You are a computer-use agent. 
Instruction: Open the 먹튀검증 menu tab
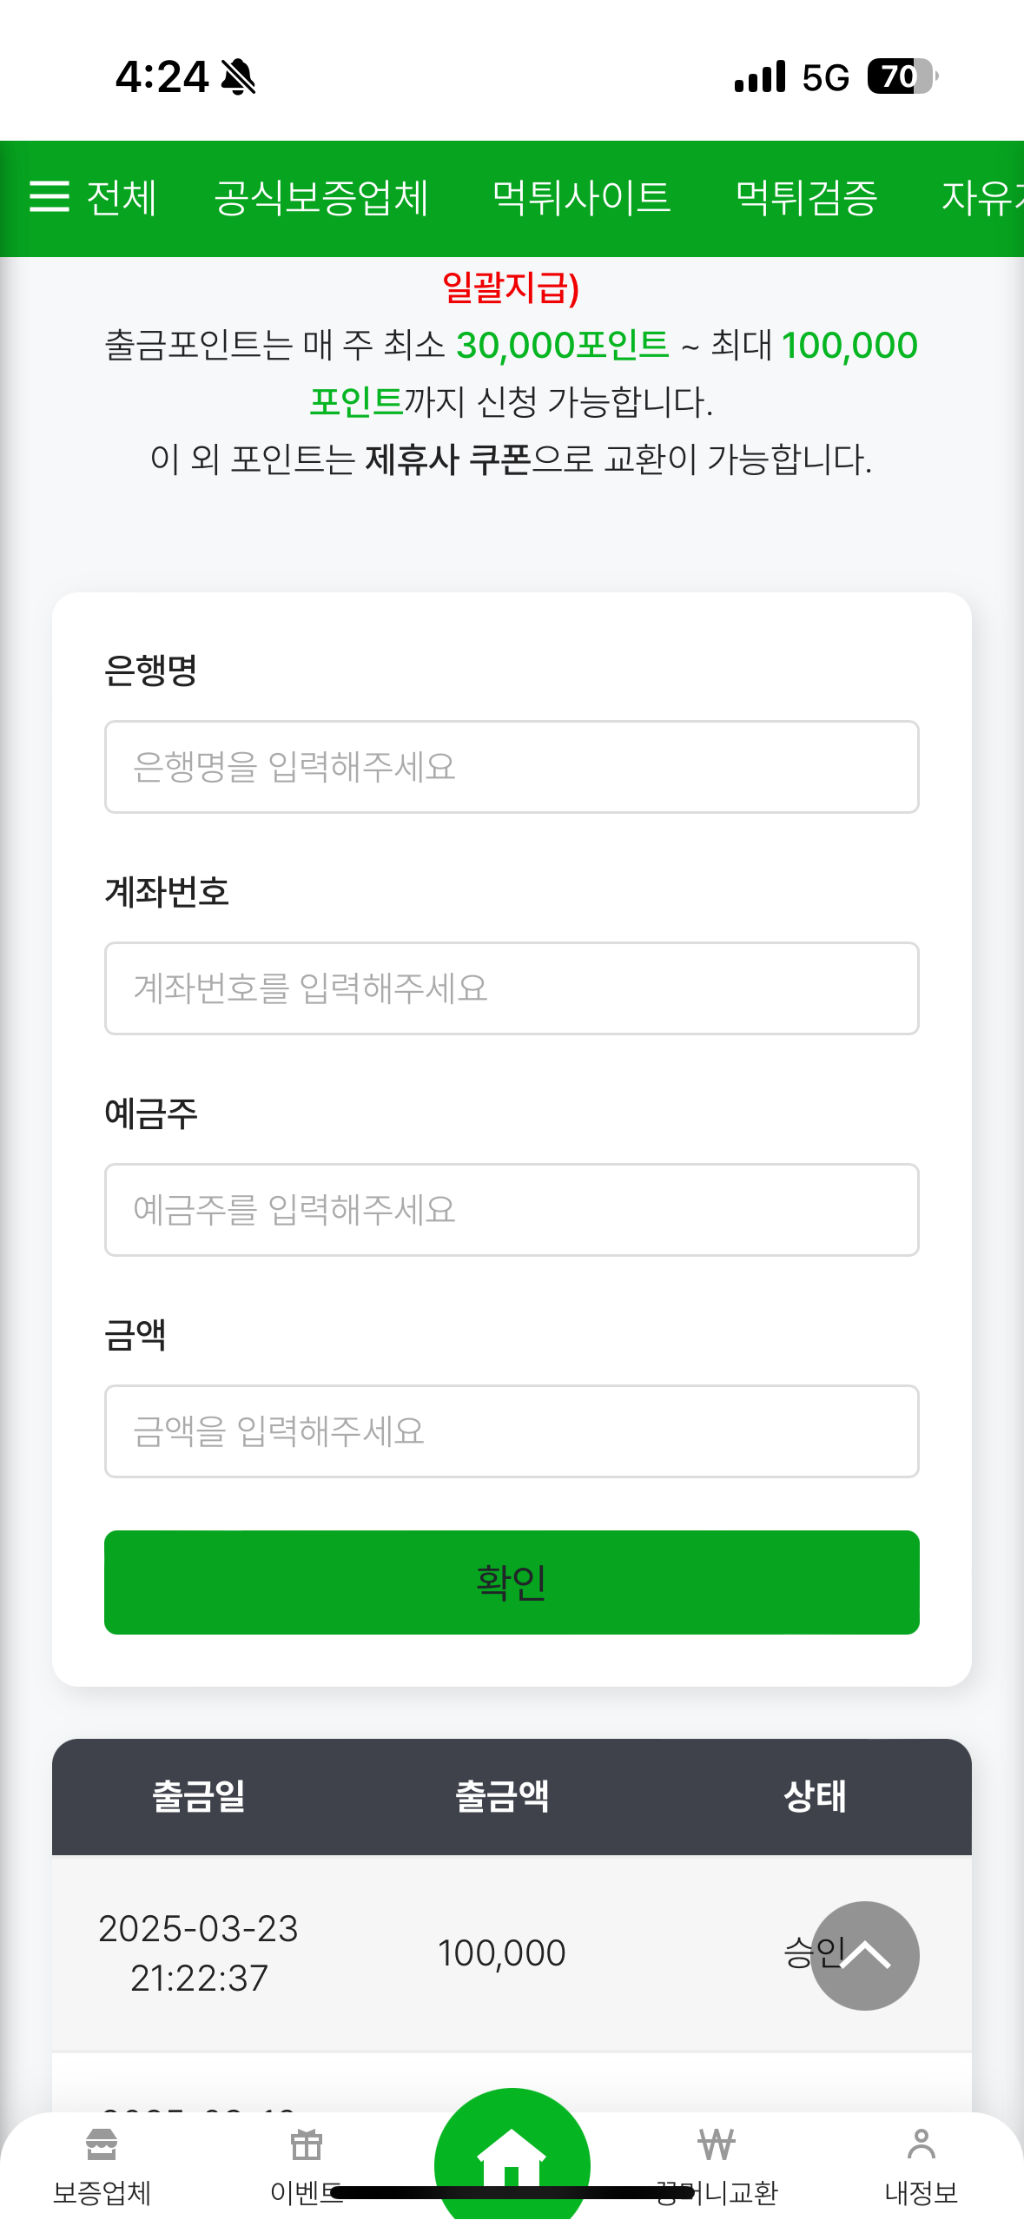pos(806,197)
